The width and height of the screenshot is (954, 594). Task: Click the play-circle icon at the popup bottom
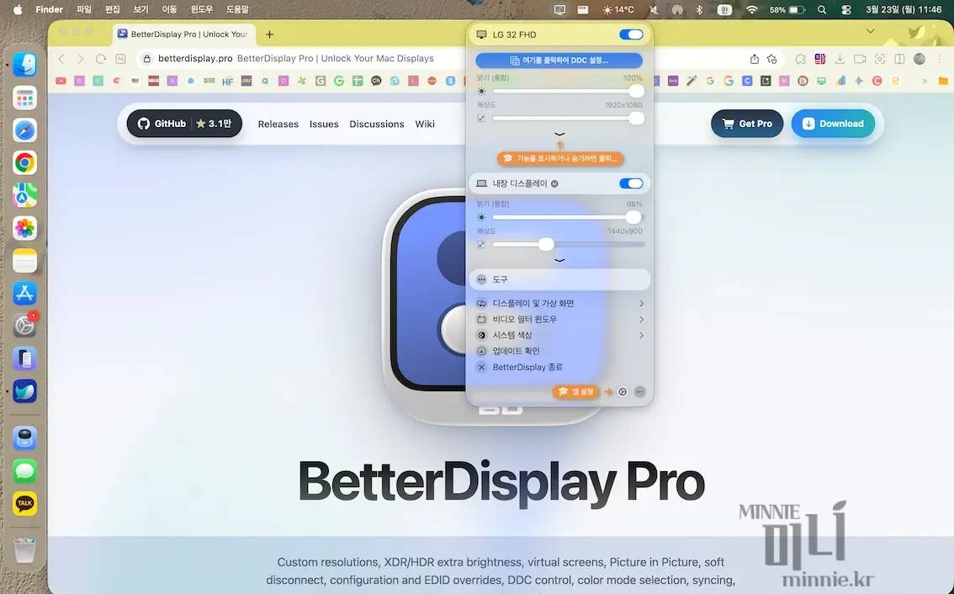(623, 392)
